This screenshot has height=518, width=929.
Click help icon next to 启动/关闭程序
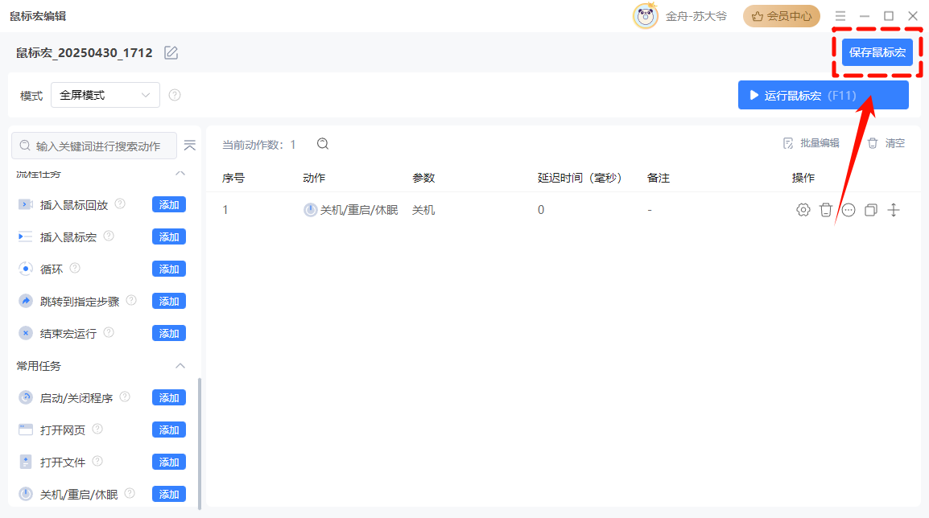tap(125, 397)
